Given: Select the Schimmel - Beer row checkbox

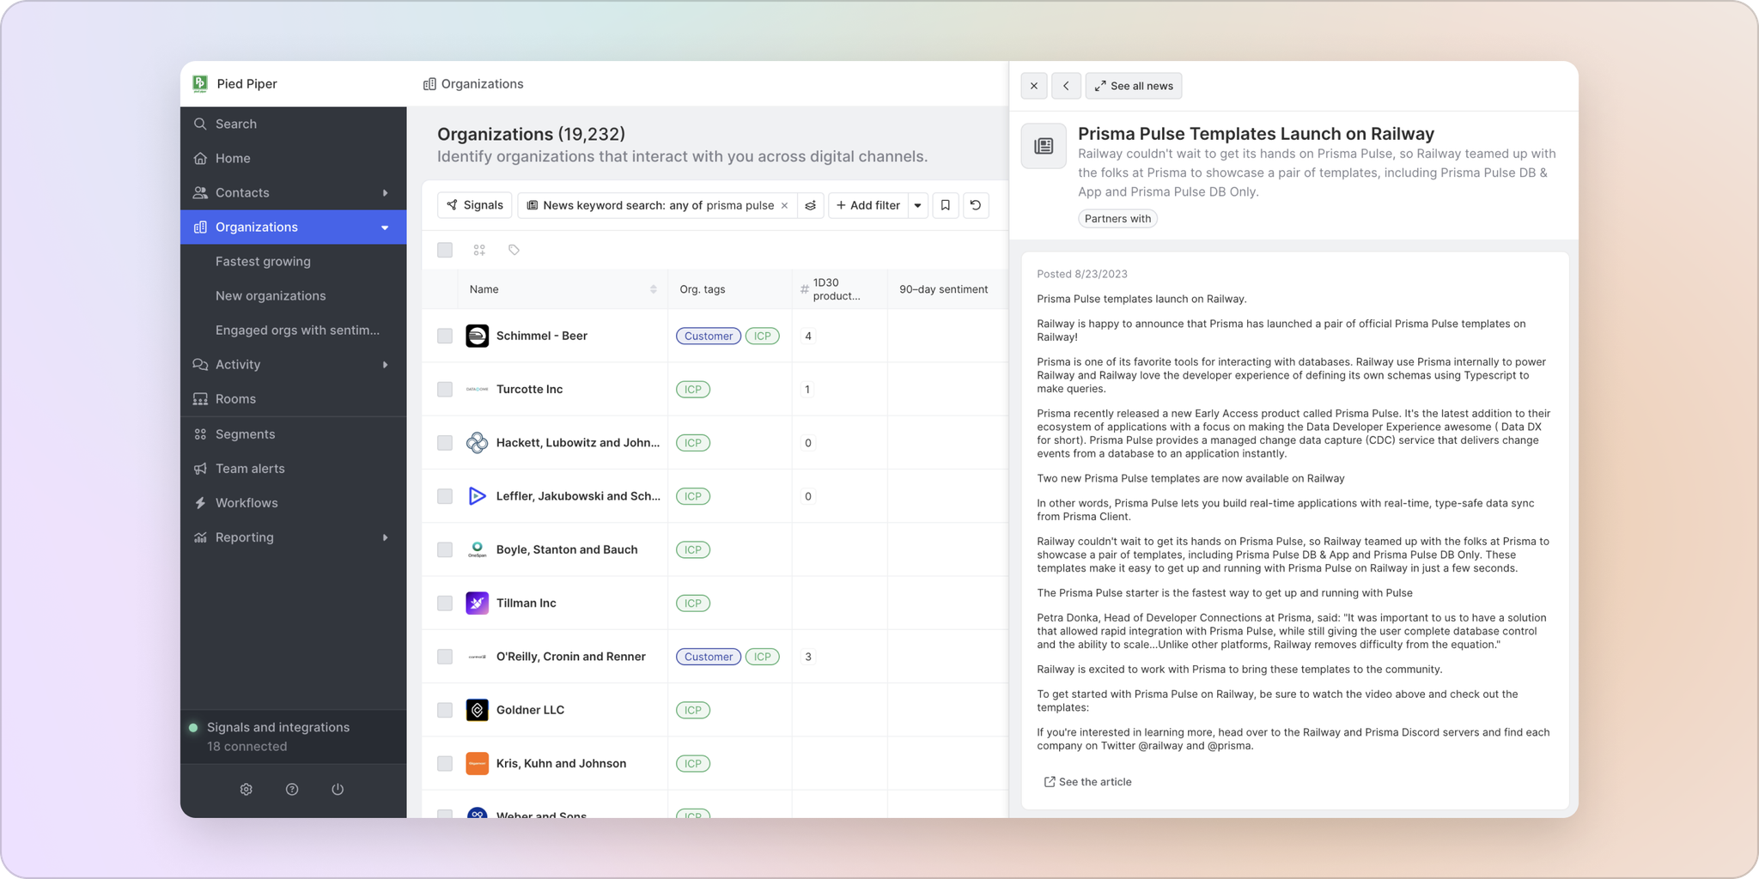Looking at the screenshot, I should point(445,336).
